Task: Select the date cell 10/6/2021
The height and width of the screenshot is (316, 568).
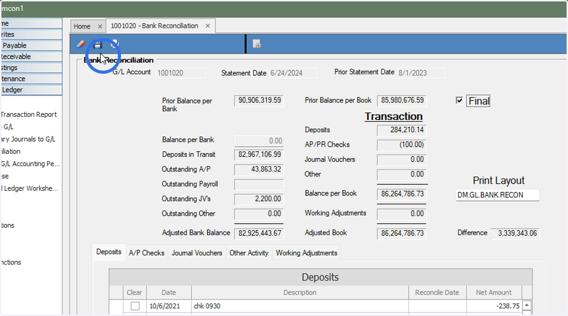Action: 169,306
